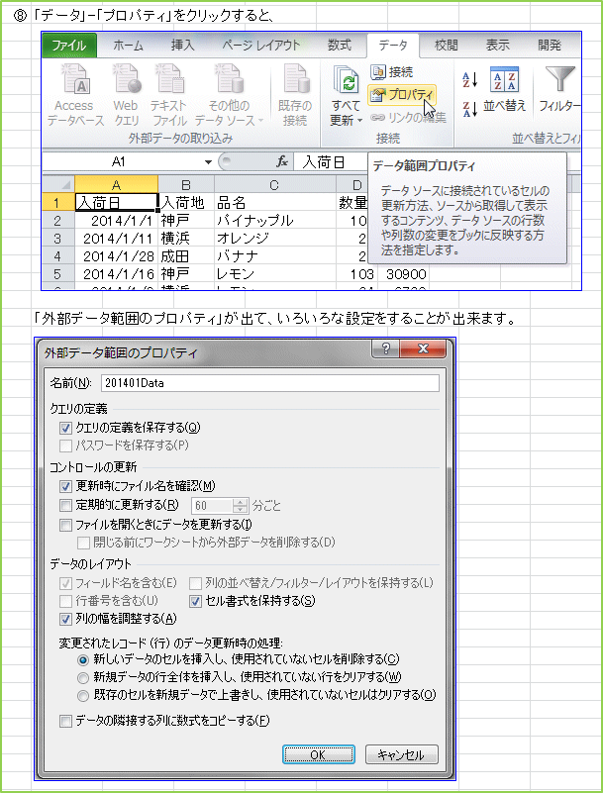Select 既存のセルを新規データで上書きし radio option
The height and width of the screenshot is (793, 603).
click(83, 696)
